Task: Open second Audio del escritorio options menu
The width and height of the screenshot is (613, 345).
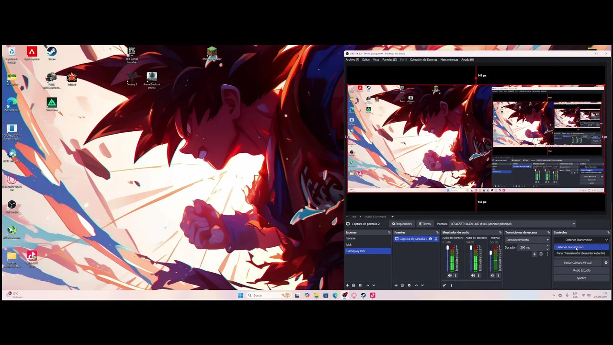Action: click(479, 276)
